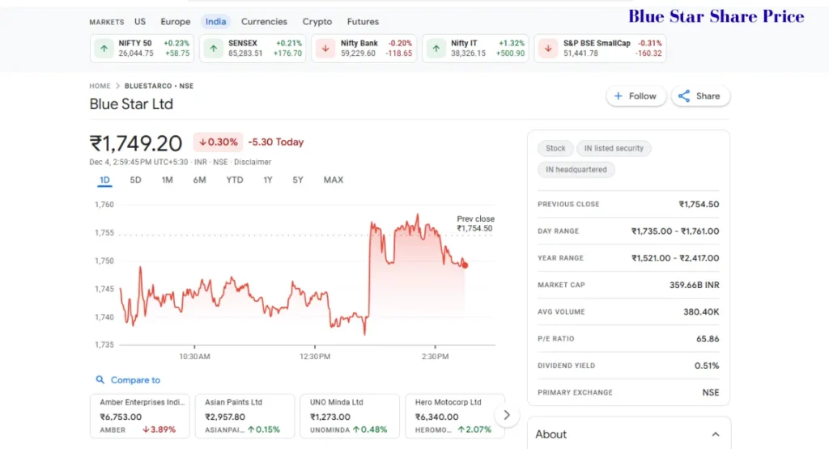This screenshot has width=829, height=449.
Task: Click the plus icon in Follow button
Action: (618, 96)
